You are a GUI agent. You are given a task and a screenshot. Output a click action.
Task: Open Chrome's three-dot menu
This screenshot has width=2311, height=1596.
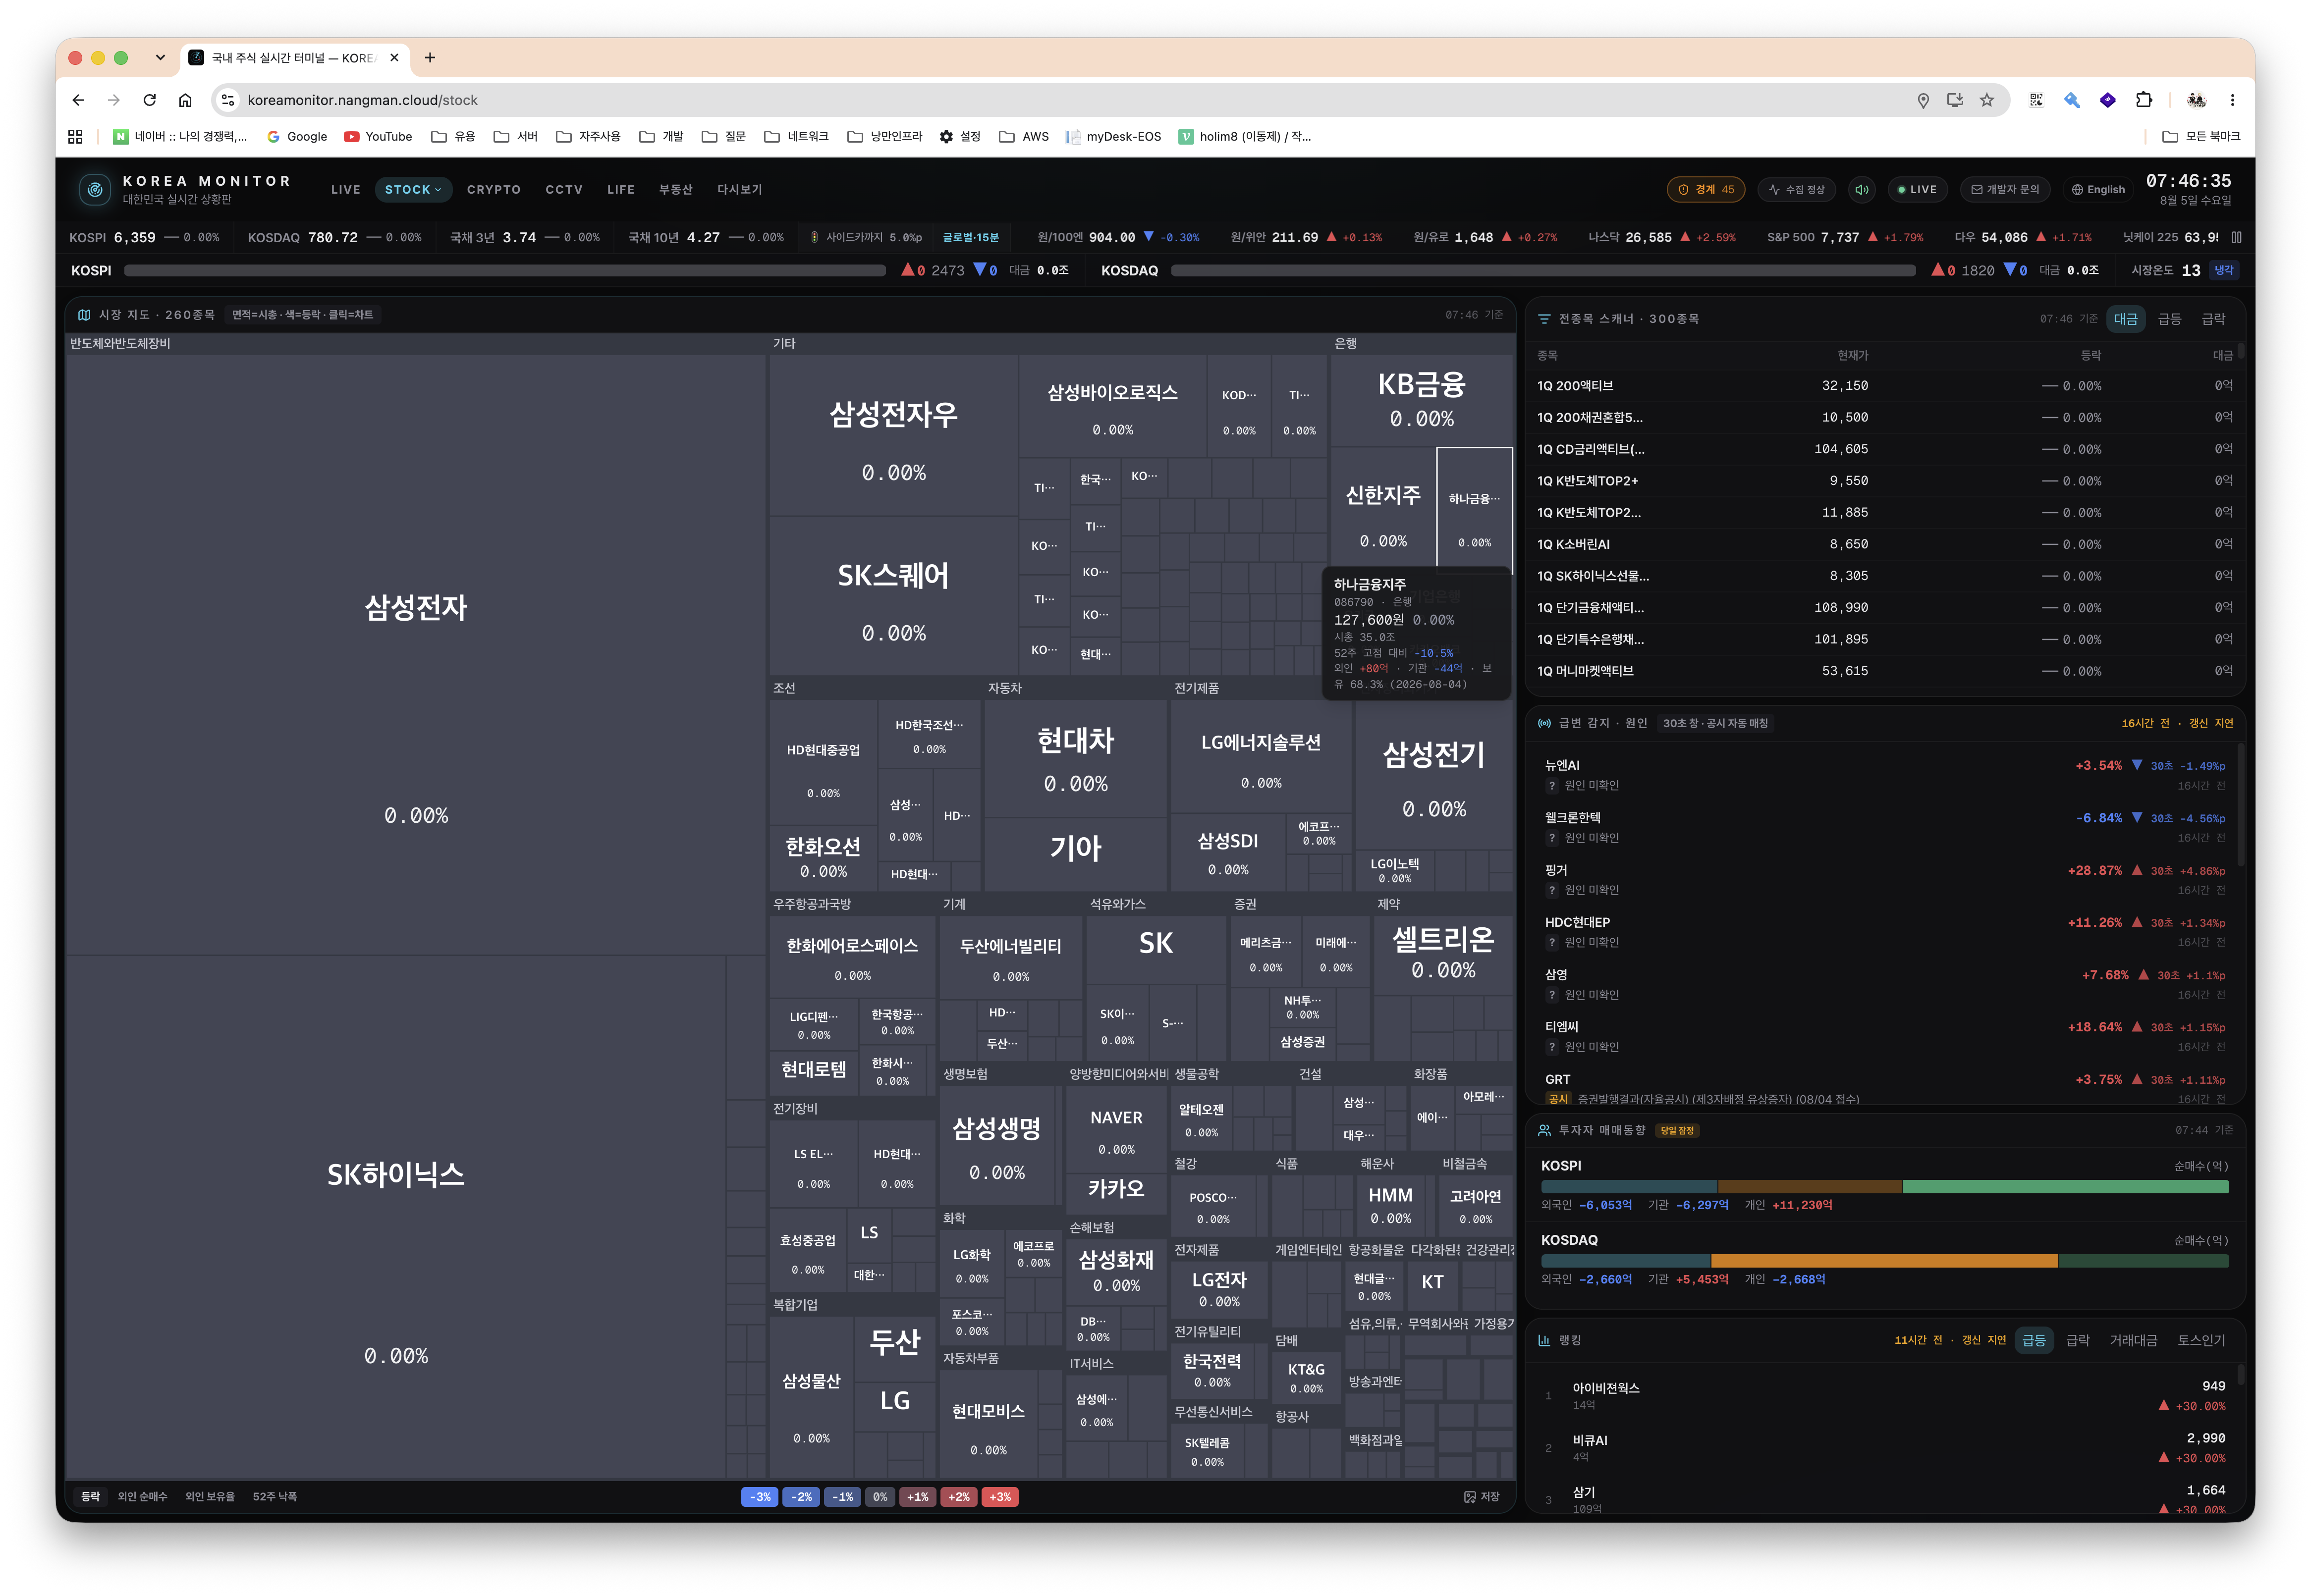pos(2232,100)
